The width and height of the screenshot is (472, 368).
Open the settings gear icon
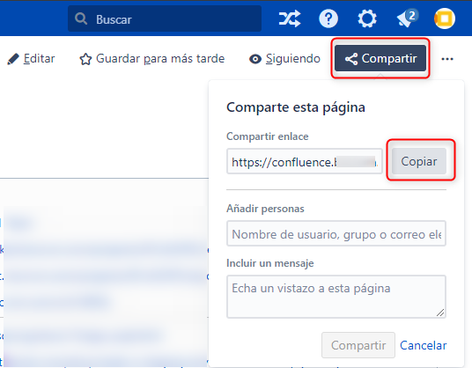(x=367, y=18)
